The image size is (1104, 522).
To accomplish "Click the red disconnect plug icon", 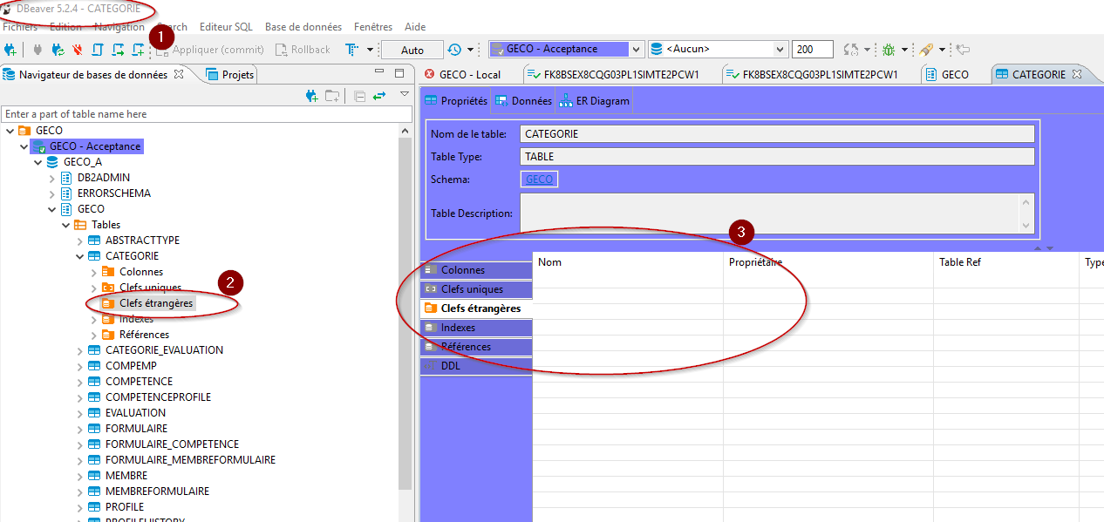I will 78,50.
